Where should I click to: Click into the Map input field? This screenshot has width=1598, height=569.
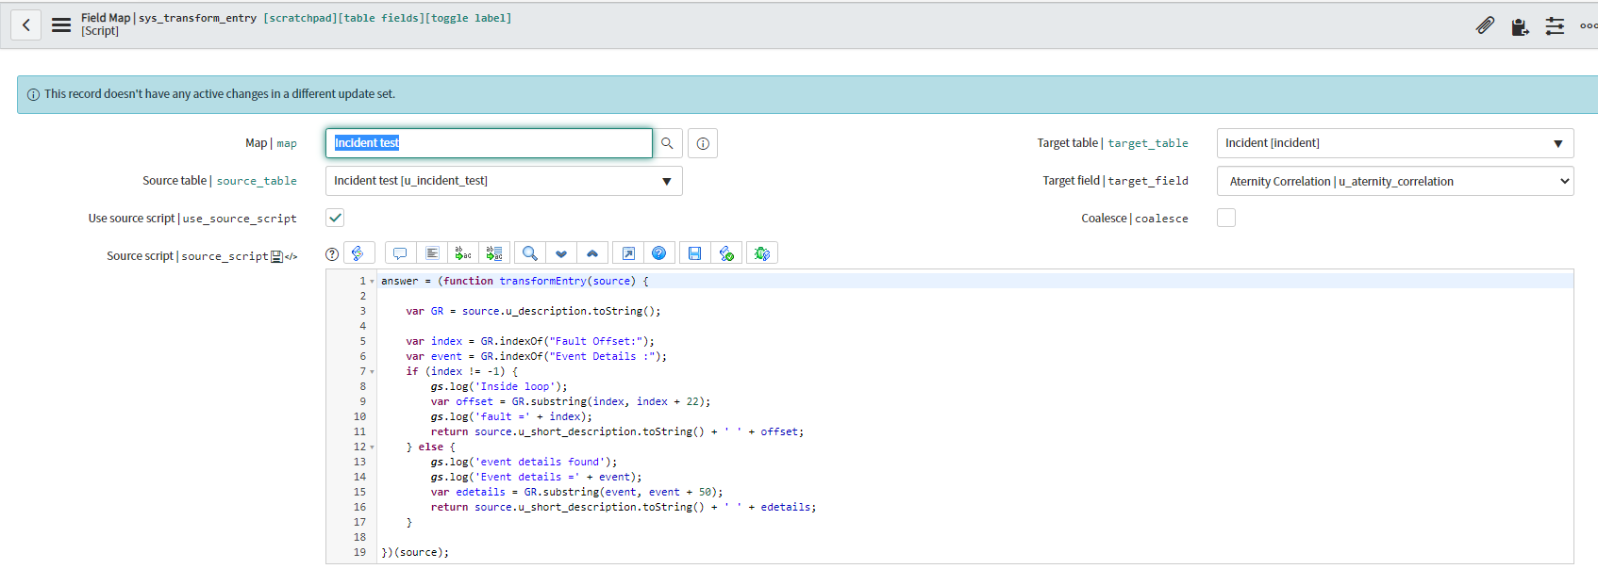coord(489,143)
